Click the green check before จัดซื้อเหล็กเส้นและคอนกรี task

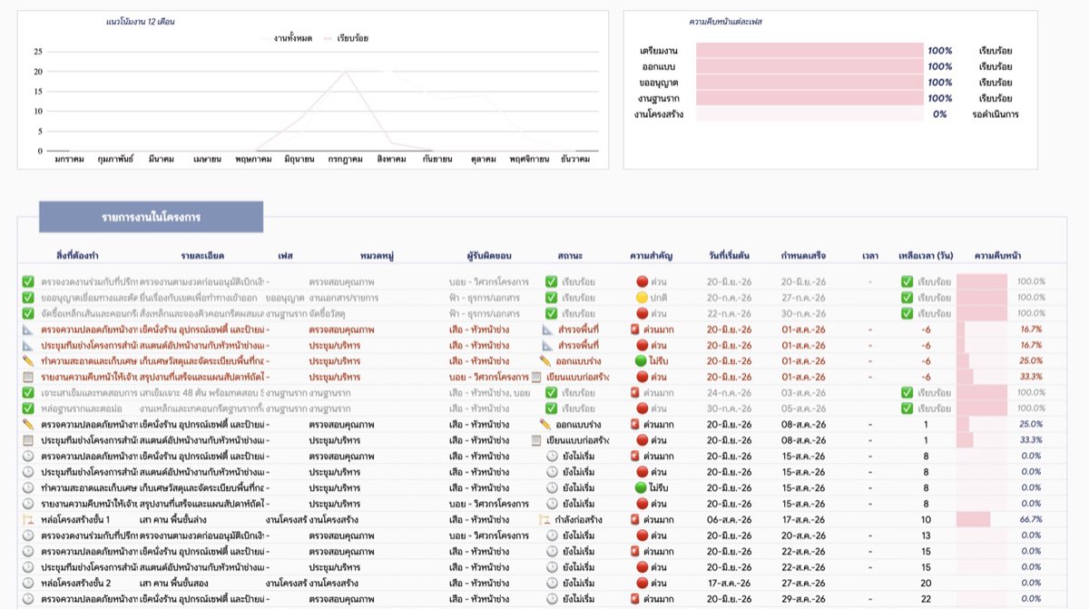point(28,313)
